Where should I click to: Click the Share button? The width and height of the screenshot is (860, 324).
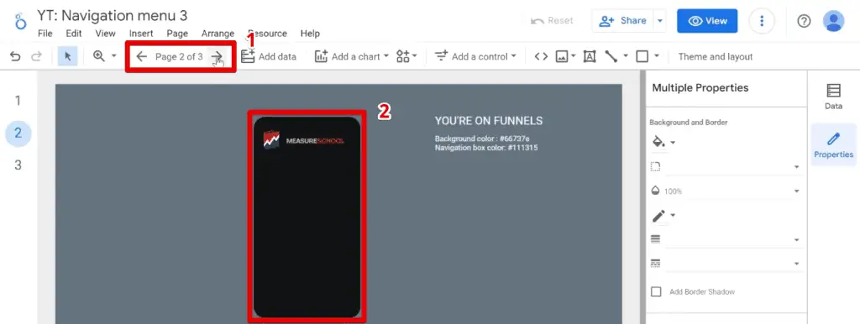[622, 21]
